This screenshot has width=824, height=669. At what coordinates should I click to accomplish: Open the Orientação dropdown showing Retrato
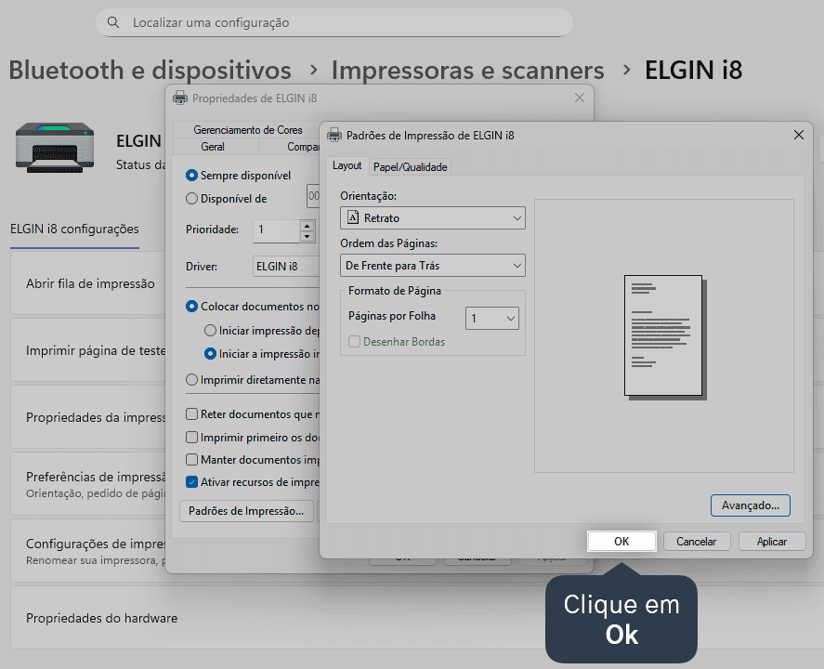pyautogui.click(x=433, y=218)
